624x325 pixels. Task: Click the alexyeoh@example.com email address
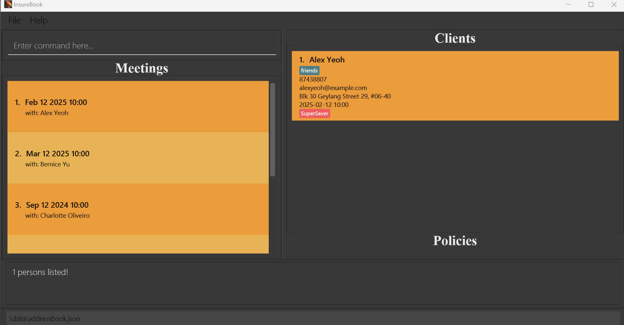pyautogui.click(x=333, y=88)
